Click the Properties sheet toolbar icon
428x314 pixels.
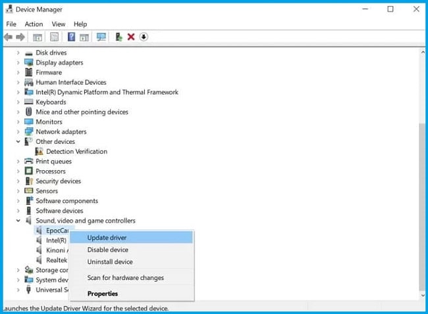(54, 37)
